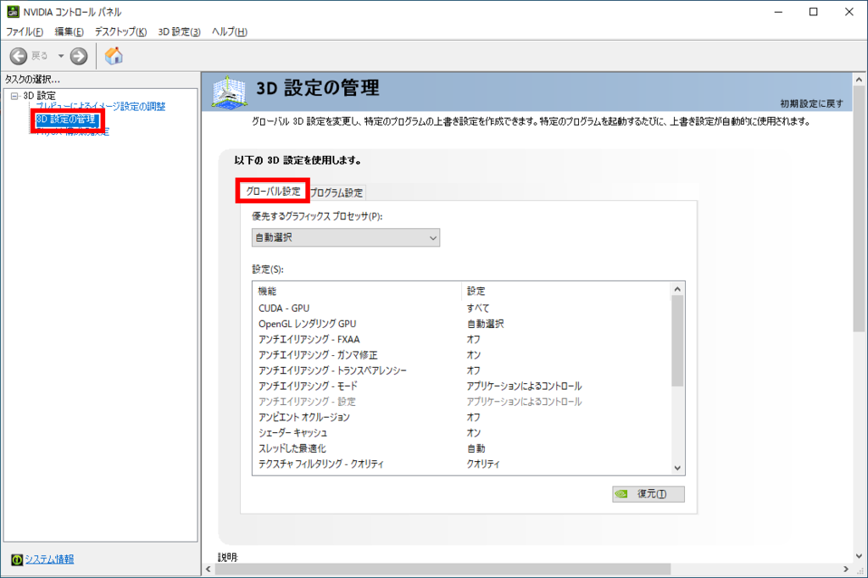The height and width of the screenshot is (578, 868).
Task: Select アンビエント オクルージョン row
Action: click(463, 417)
